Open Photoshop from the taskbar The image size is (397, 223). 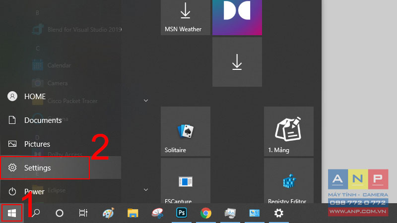[x=182, y=213]
